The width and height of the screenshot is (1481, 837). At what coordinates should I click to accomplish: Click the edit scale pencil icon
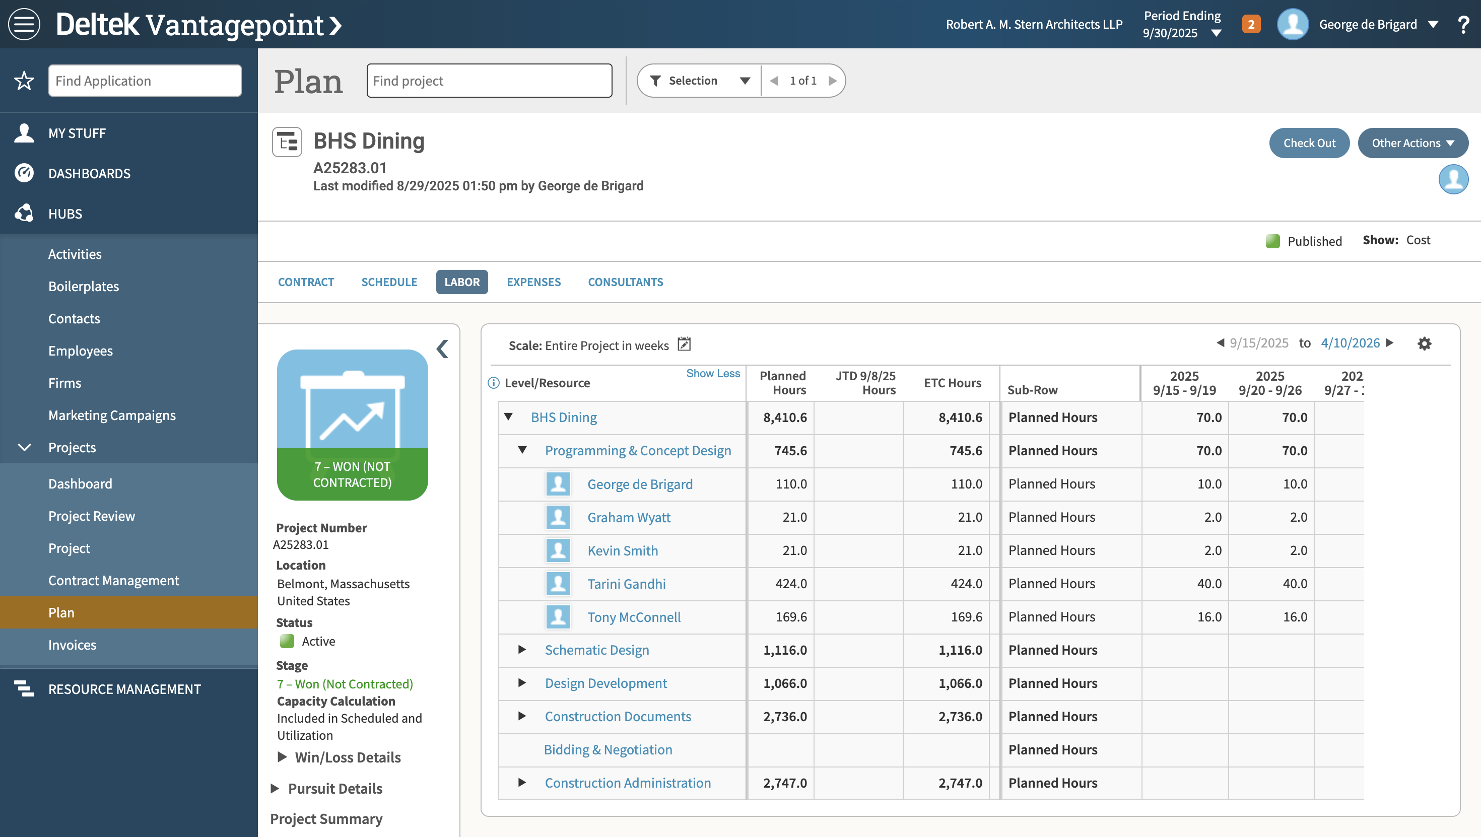coord(684,344)
